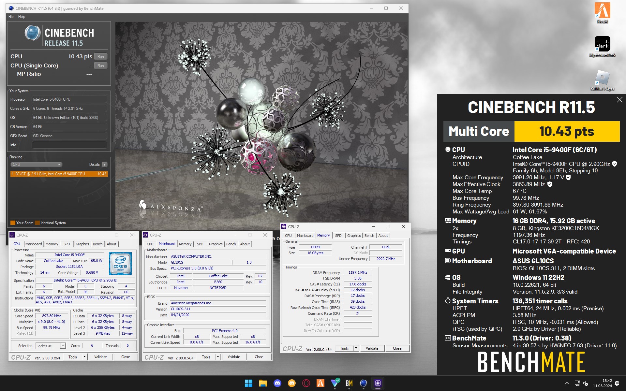Close the BenchMate result panel

click(x=619, y=100)
